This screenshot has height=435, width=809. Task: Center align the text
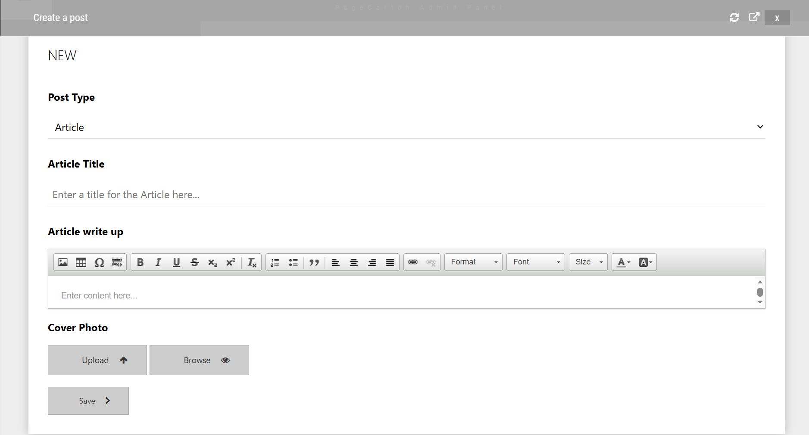354,262
